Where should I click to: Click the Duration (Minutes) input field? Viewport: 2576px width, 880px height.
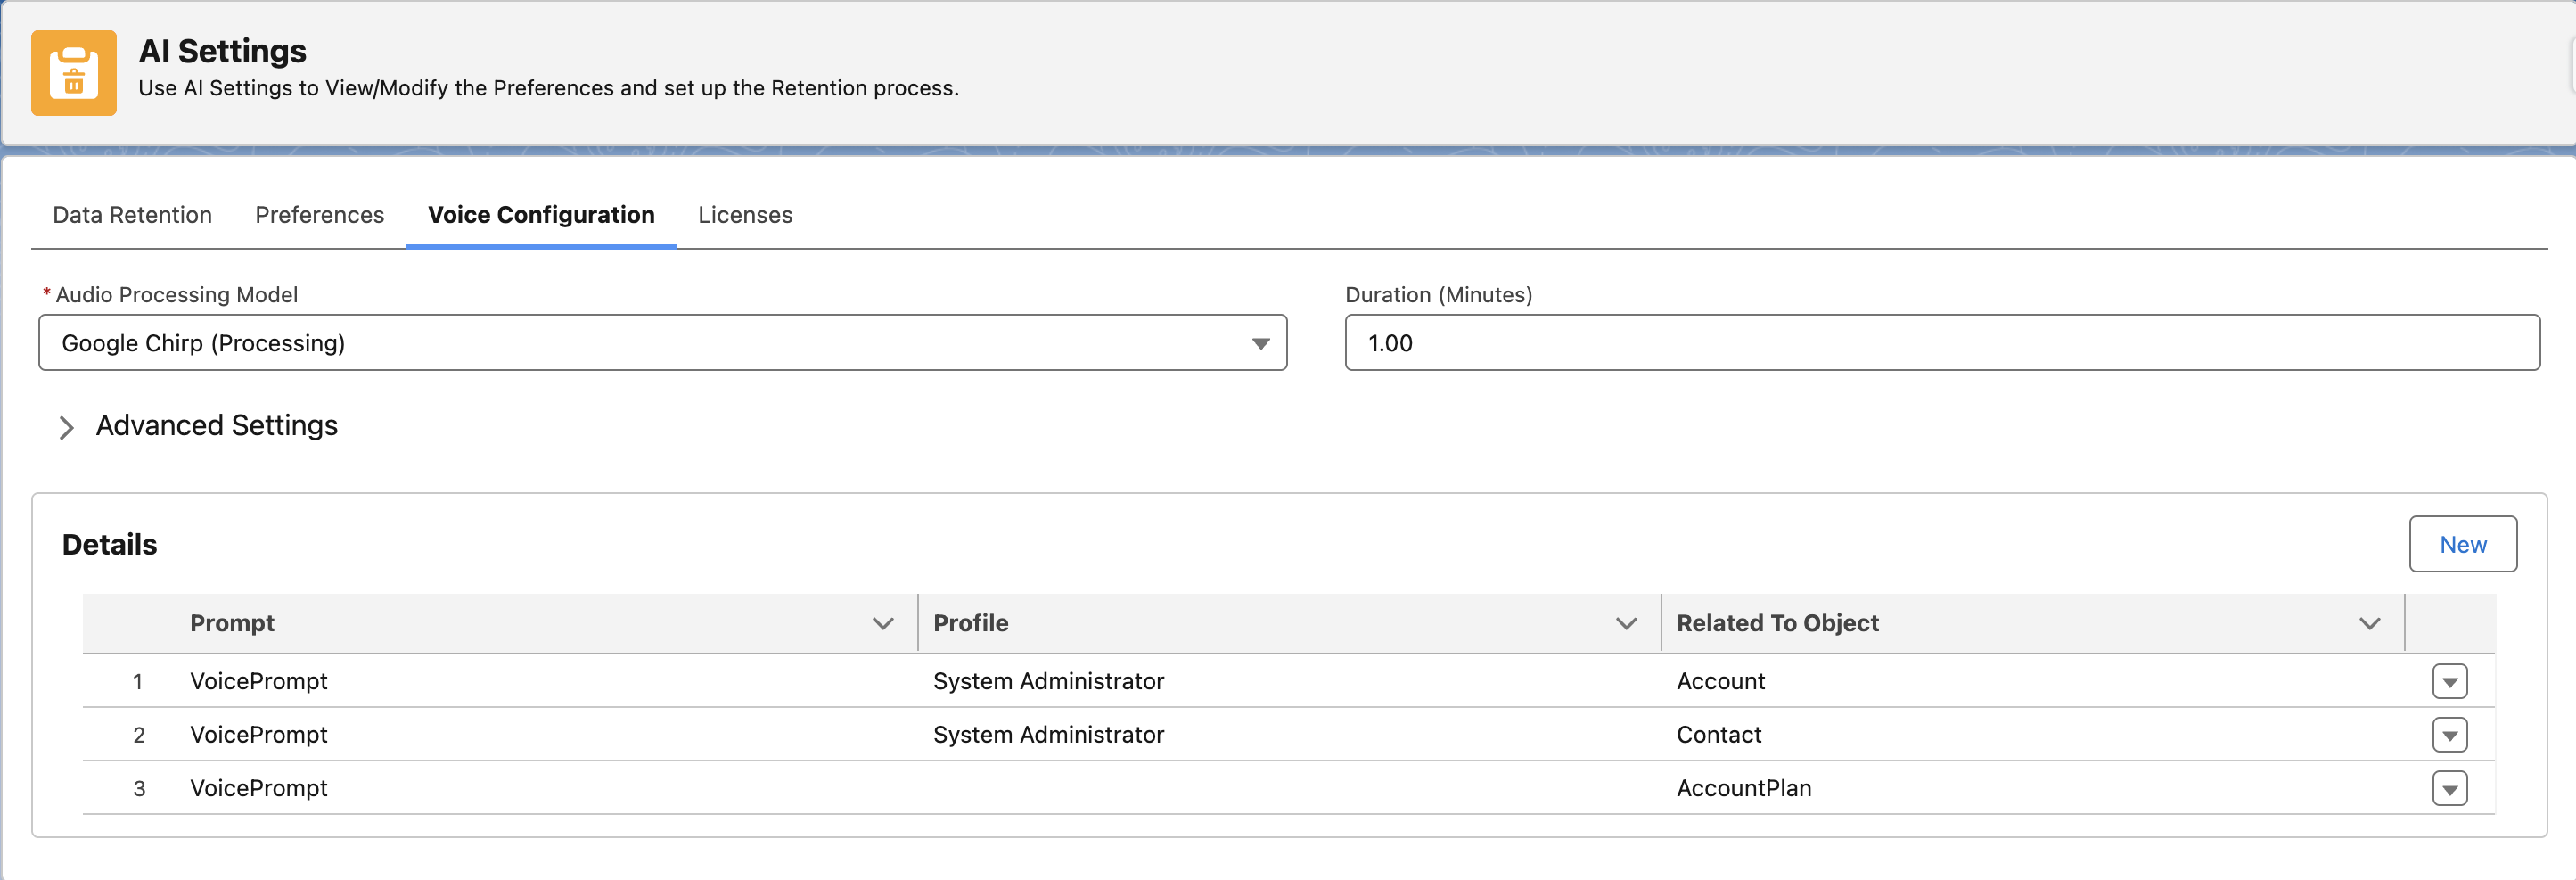[1941, 343]
